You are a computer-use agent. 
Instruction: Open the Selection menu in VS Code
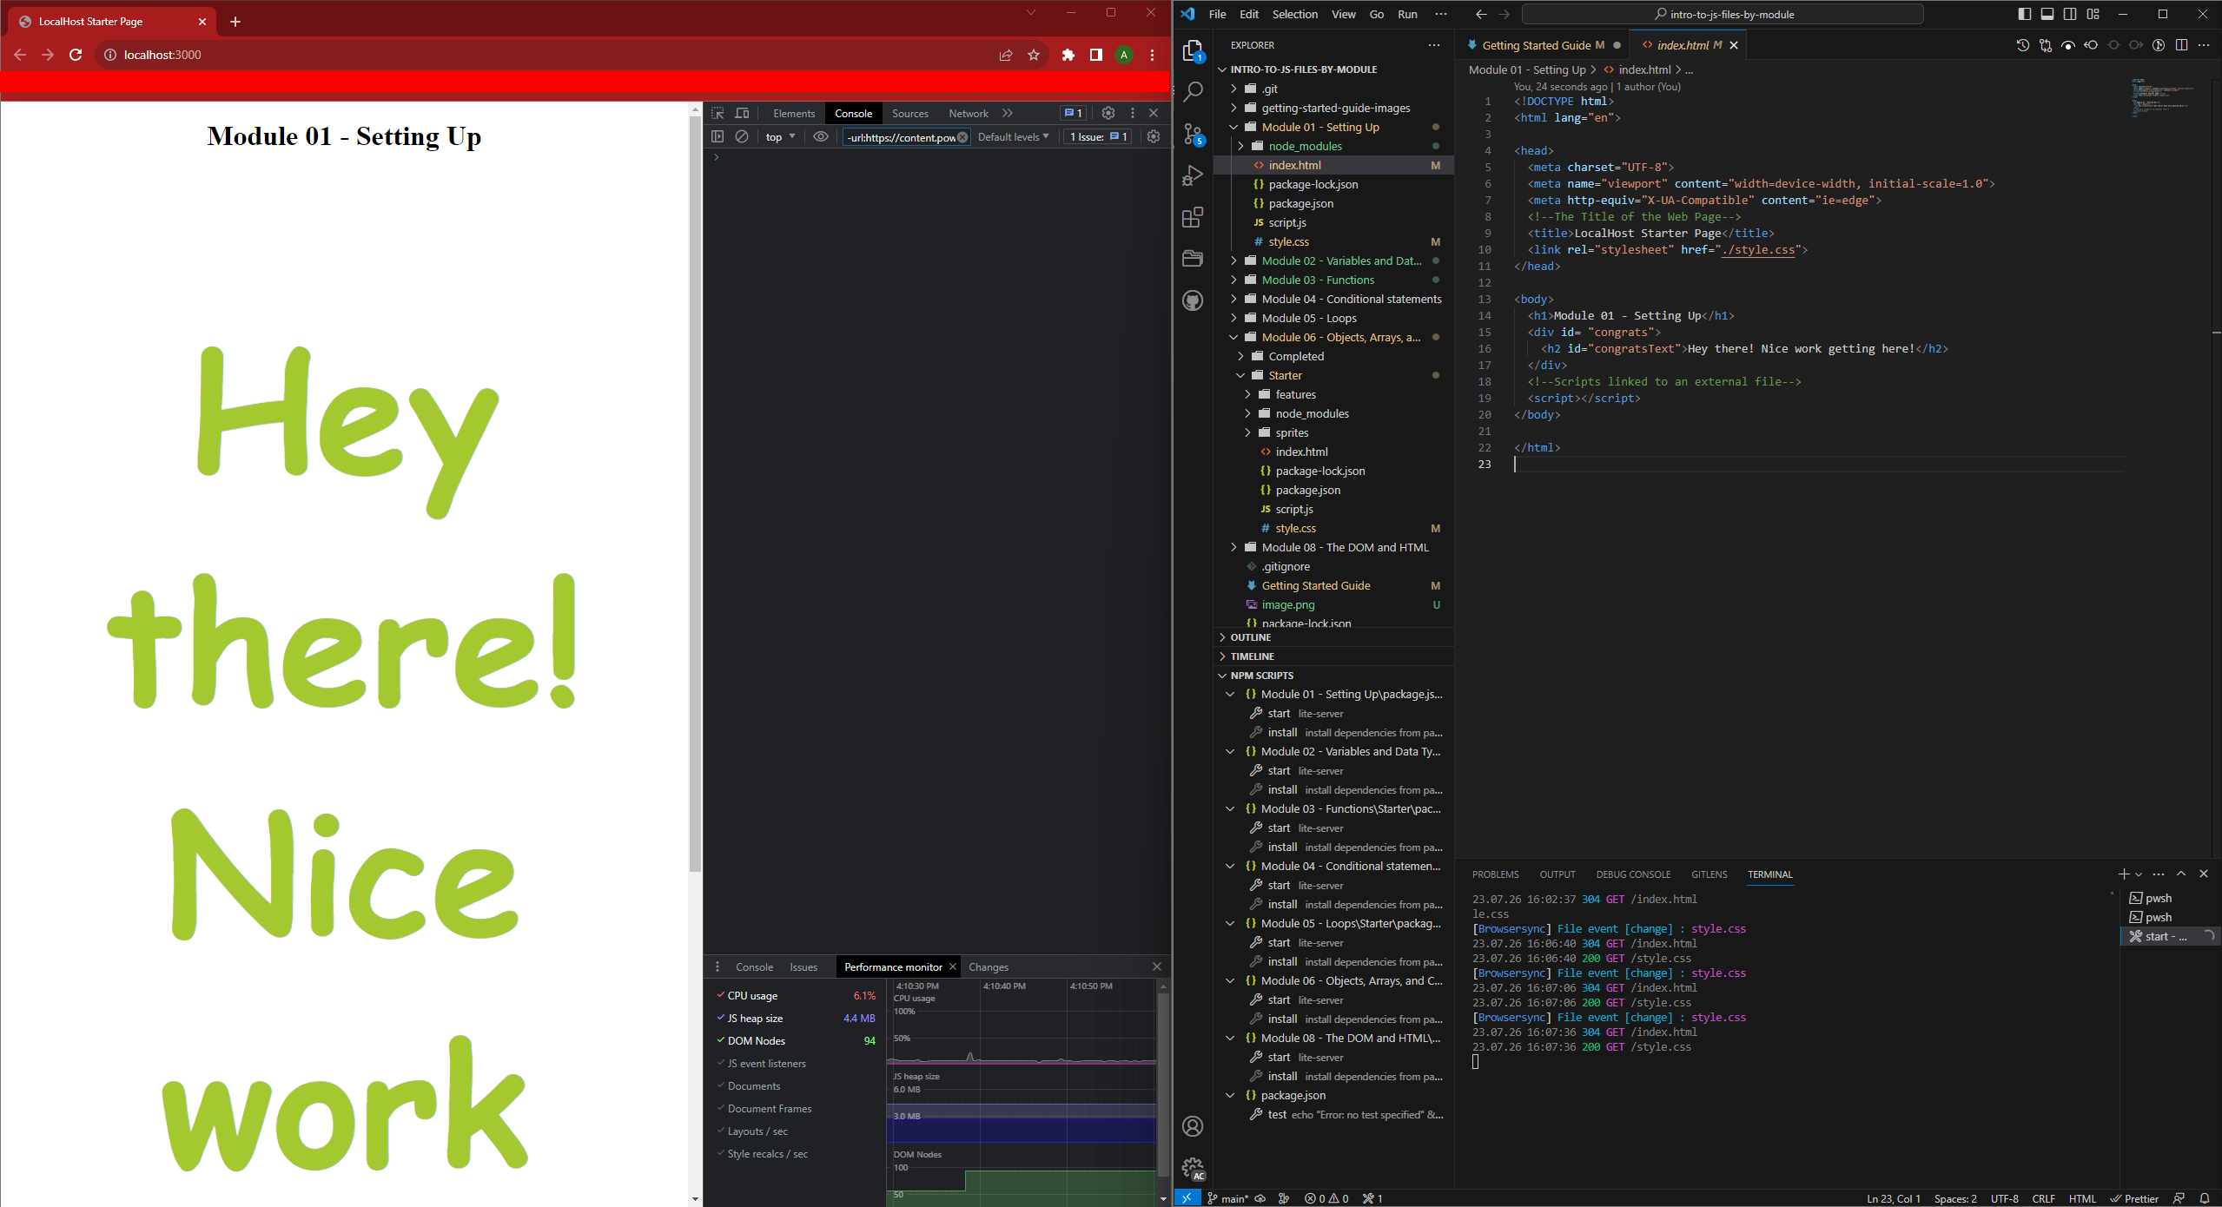click(x=1294, y=15)
